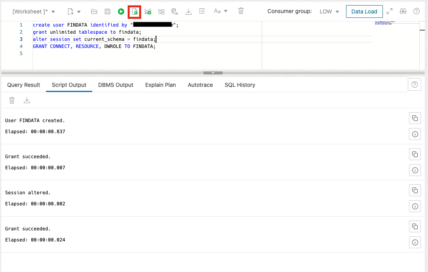Open the output panel help icon
Image resolution: width=428 pixels, height=272 pixels.
coord(415,84)
